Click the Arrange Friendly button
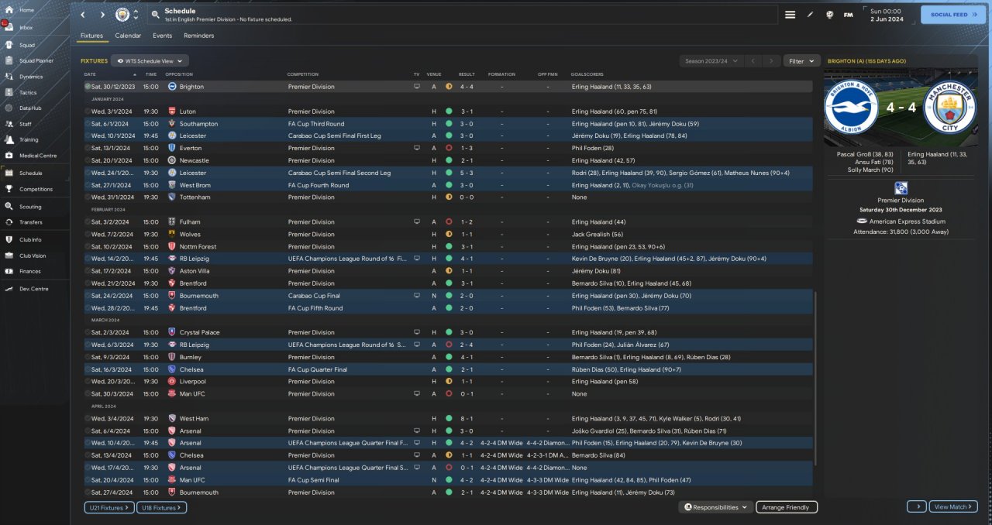Viewport: 992px width, 525px height. pos(786,507)
